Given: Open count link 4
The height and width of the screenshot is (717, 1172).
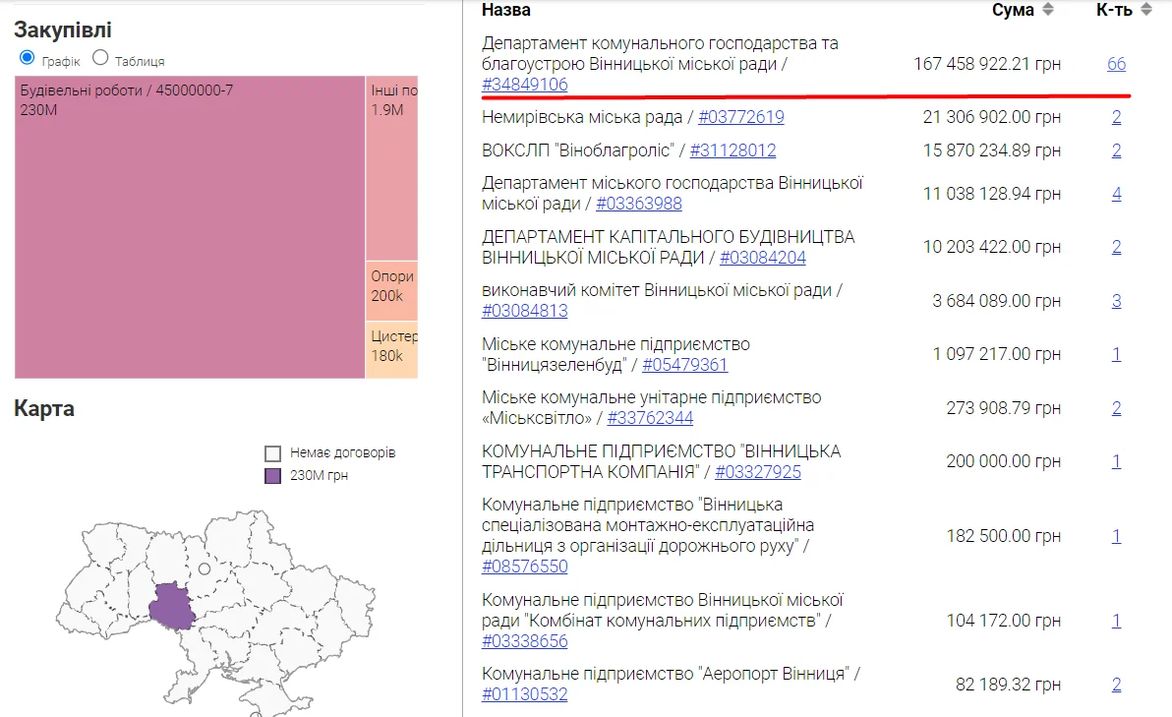Looking at the screenshot, I should pyautogui.click(x=1116, y=194).
